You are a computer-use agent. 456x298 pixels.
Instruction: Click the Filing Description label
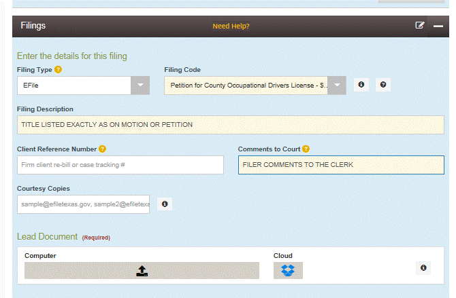pos(45,109)
